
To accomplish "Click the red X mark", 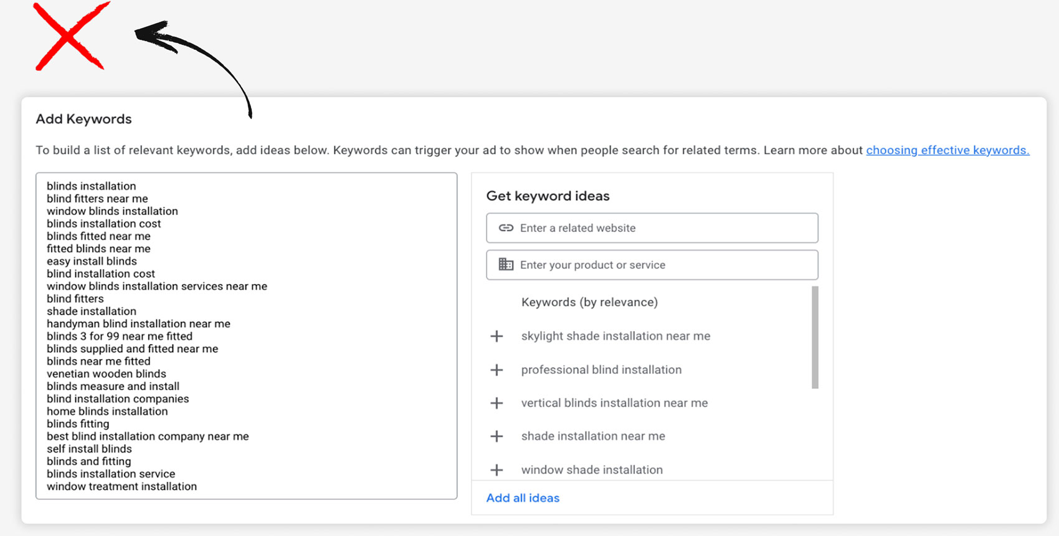I will tap(69, 36).
